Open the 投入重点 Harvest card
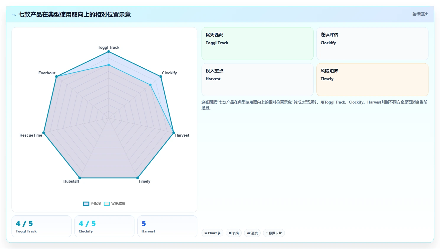The width and height of the screenshot is (440, 249). [257, 80]
